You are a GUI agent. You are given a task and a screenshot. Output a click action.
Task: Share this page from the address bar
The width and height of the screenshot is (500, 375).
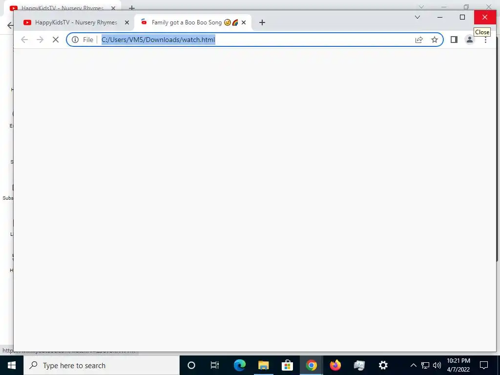pos(418,40)
